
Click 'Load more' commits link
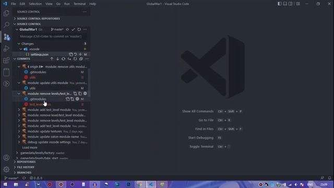click(30, 147)
